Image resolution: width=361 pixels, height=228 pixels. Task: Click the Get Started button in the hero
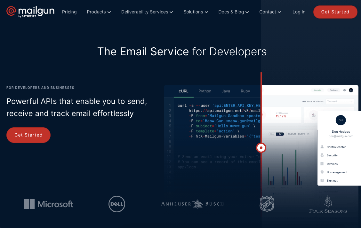28,135
